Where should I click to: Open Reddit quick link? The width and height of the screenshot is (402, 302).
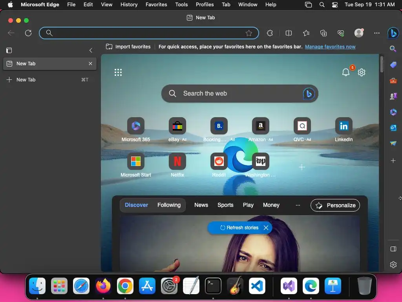point(219,166)
